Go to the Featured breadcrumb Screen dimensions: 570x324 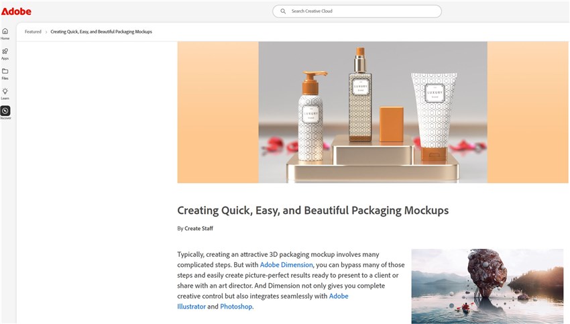coord(33,32)
